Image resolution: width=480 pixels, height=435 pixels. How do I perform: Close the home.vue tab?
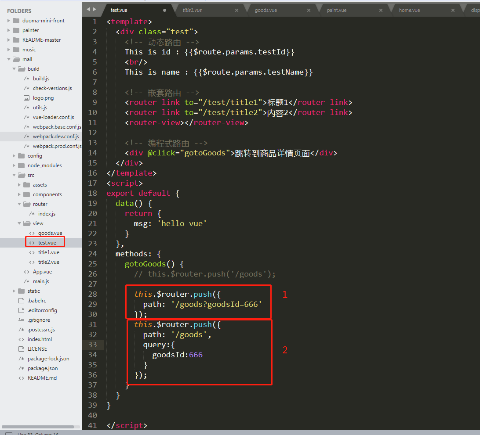(x=453, y=10)
